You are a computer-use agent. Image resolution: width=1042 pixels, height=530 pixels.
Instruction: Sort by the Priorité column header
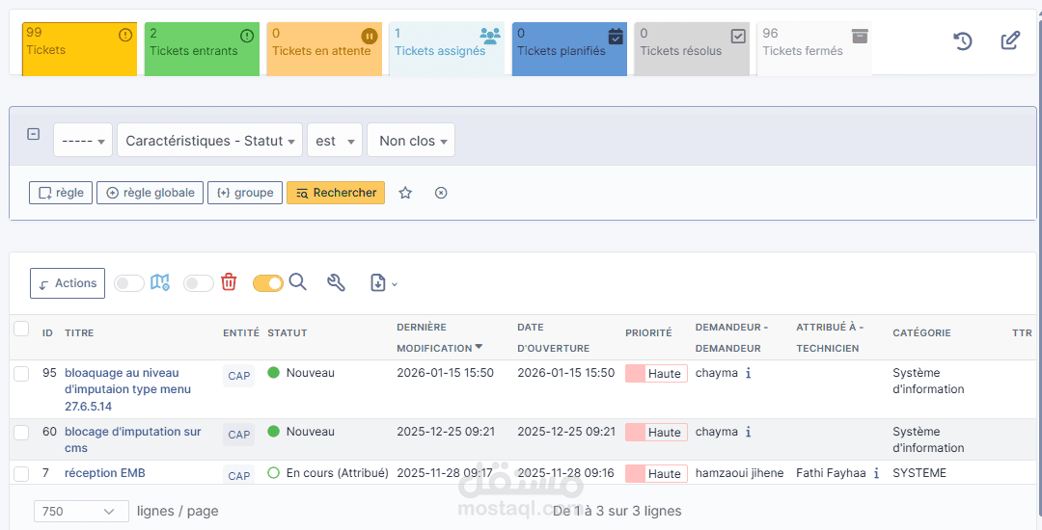tap(648, 333)
